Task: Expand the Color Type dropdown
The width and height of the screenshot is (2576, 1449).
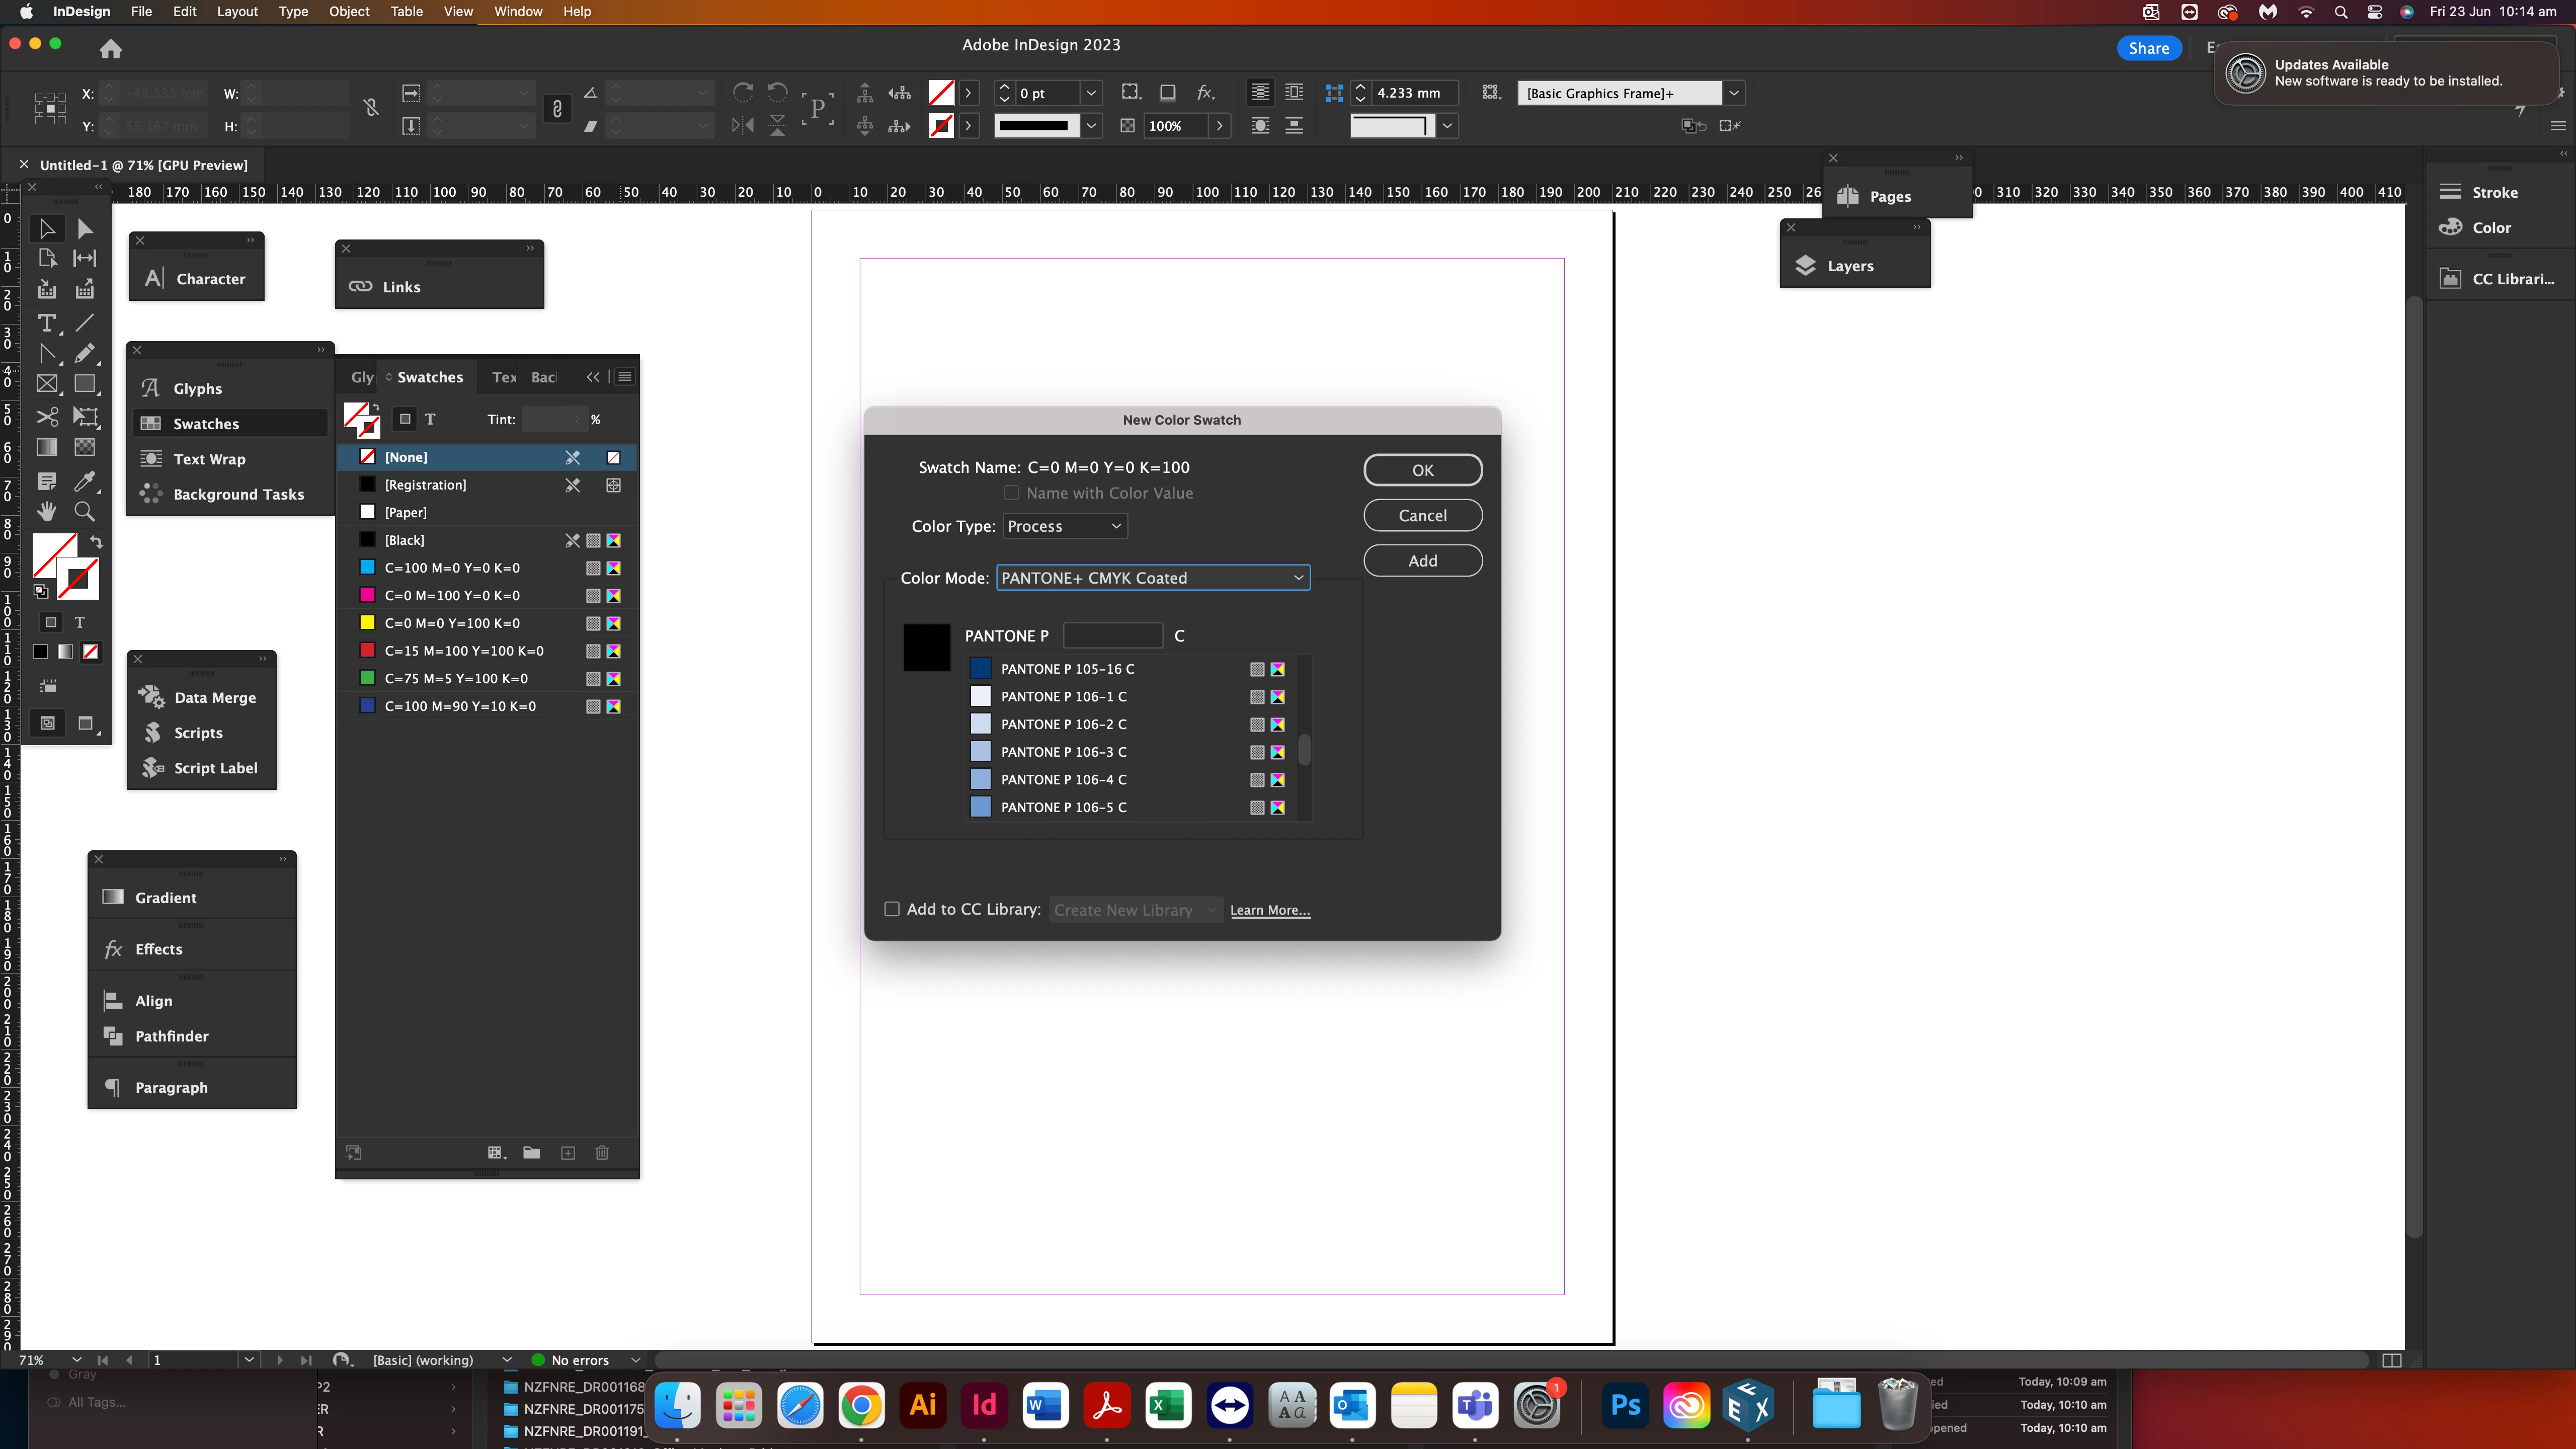Action: [x=1064, y=526]
